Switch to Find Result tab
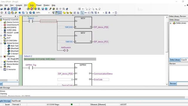The image size is (188, 106). (16, 101)
